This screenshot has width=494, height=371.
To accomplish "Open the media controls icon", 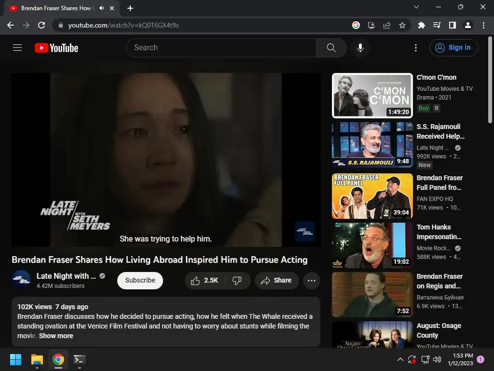I will [x=437, y=25].
